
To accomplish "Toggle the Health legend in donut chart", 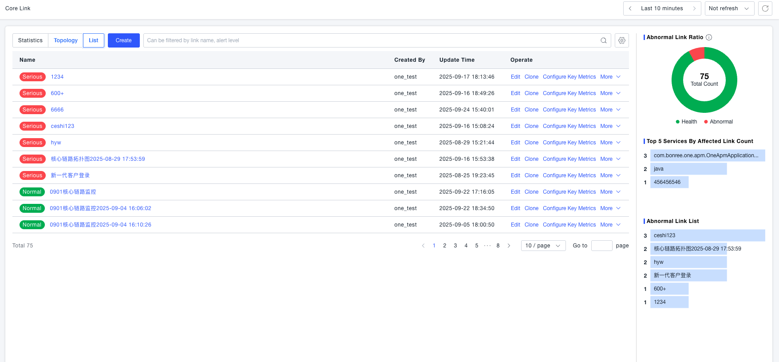I will [686, 122].
